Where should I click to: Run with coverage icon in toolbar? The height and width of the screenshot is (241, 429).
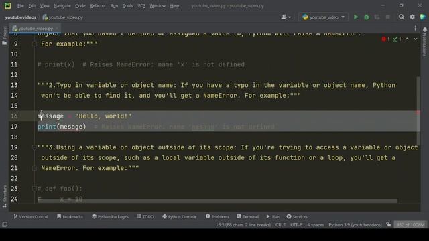point(377,17)
